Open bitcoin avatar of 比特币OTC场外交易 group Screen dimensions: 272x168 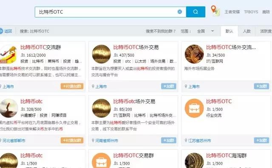(x=101, y=54)
